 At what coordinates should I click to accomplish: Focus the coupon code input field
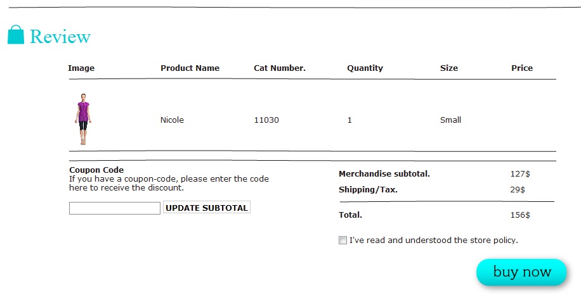115,208
